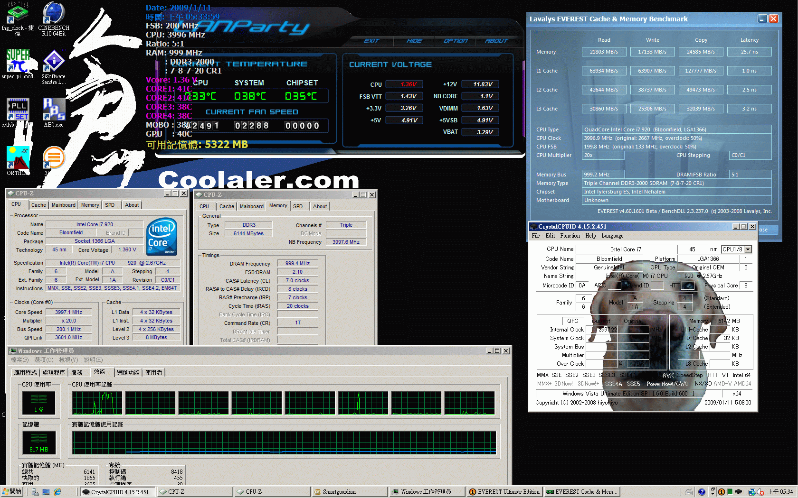
Task: Click EXIT in Smartguardian panel
Action: [371, 41]
